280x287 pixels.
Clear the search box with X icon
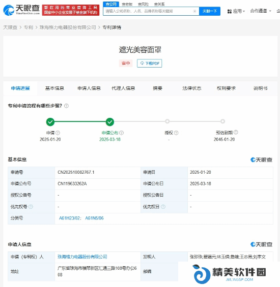194,11
